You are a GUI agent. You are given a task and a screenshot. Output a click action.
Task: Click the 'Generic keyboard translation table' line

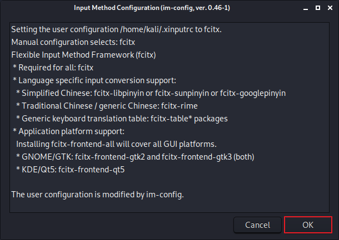tap(122, 119)
